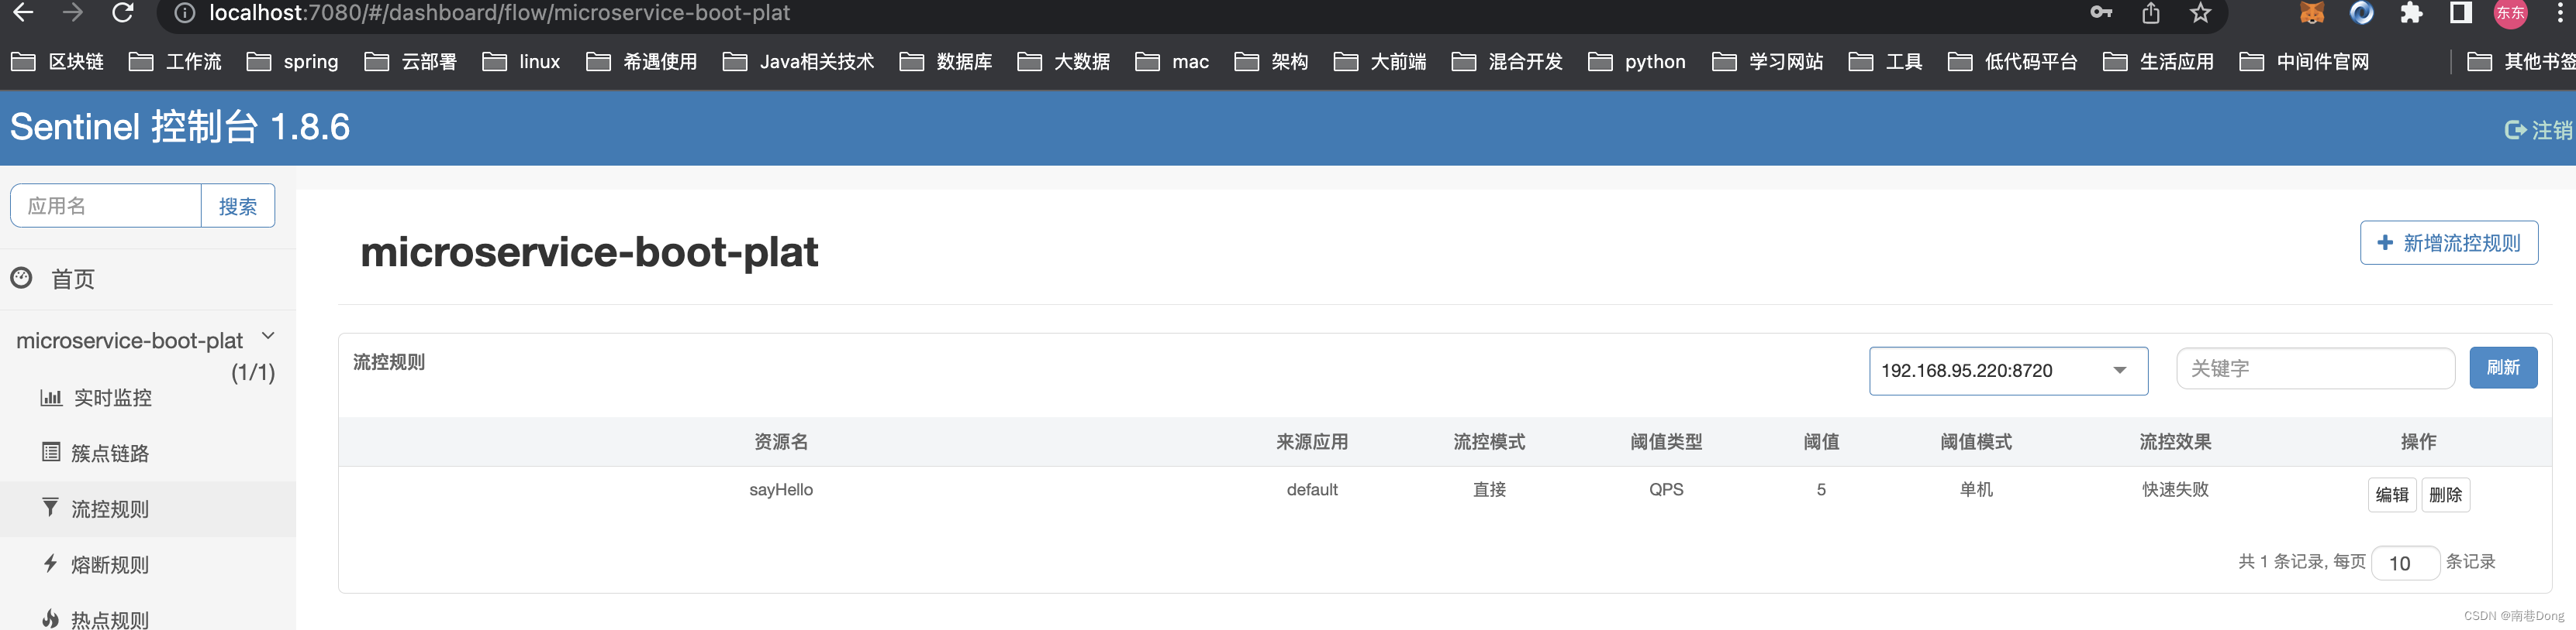Screen dimensions: 2576x630
Task: Go to 首页 in sidebar
Action: (x=73, y=279)
